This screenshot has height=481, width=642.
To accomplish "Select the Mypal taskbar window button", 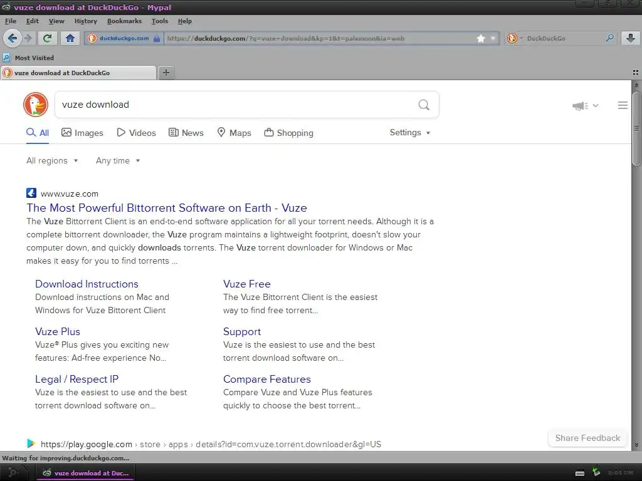I will (x=85, y=473).
